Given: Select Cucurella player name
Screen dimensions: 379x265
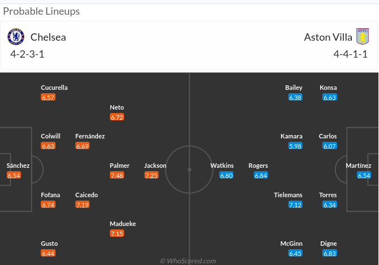Looking at the screenshot, I should (54, 88).
